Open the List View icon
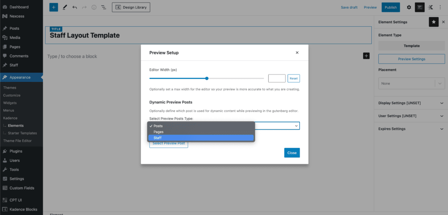Viewport: 448px width, 215px height. pyautogui.click(x=103, y=7)
